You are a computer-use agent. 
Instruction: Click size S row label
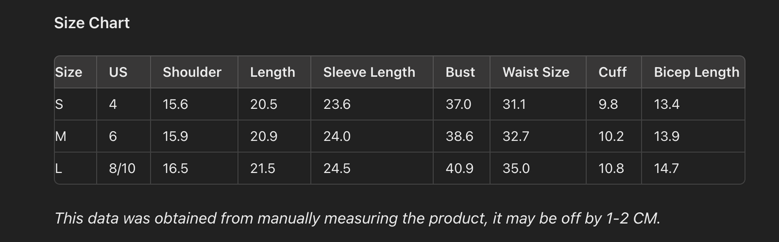59,104
